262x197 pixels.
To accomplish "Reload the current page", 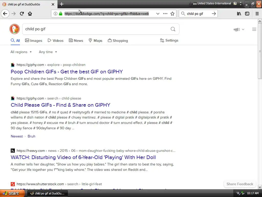I will 22,14.
